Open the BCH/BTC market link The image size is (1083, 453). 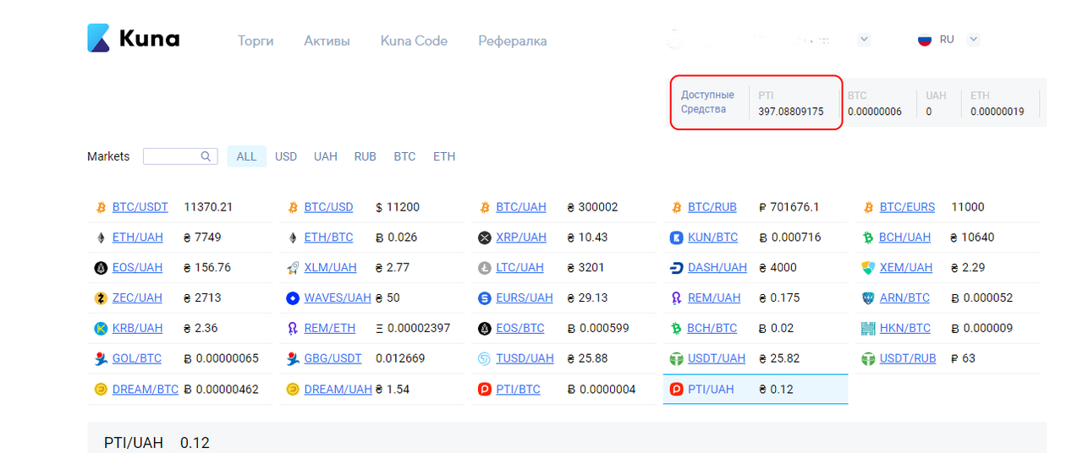712,329
